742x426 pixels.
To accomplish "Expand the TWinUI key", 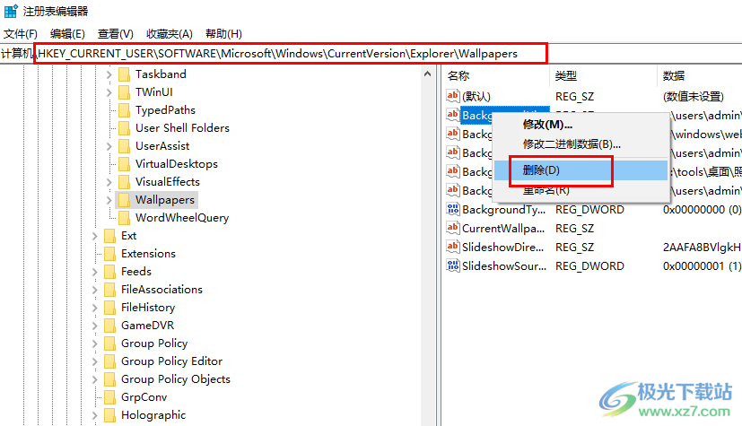I will click(109, 92).
